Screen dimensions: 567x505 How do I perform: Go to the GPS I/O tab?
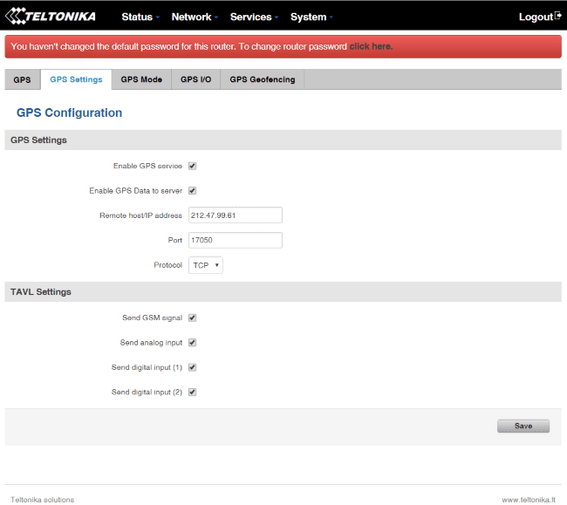pos(195,79)
